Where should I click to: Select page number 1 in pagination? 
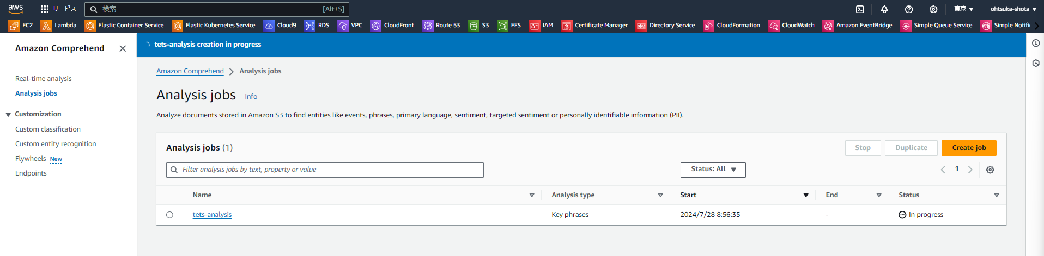pyautogui.click(x=957, y=169)
